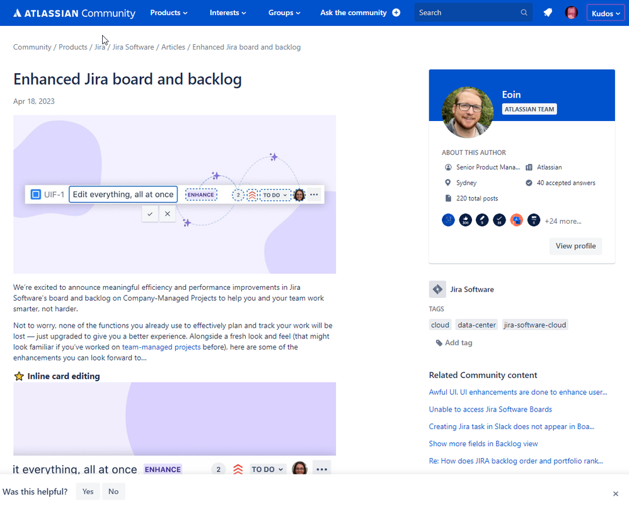Open TO DO dropdown in lower card image
629x506 pixels.
(267, 469)
